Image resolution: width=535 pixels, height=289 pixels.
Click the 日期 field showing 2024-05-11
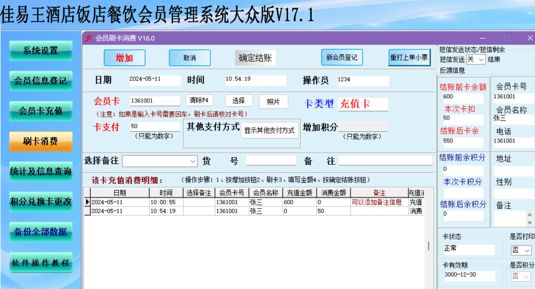[155, 80]
